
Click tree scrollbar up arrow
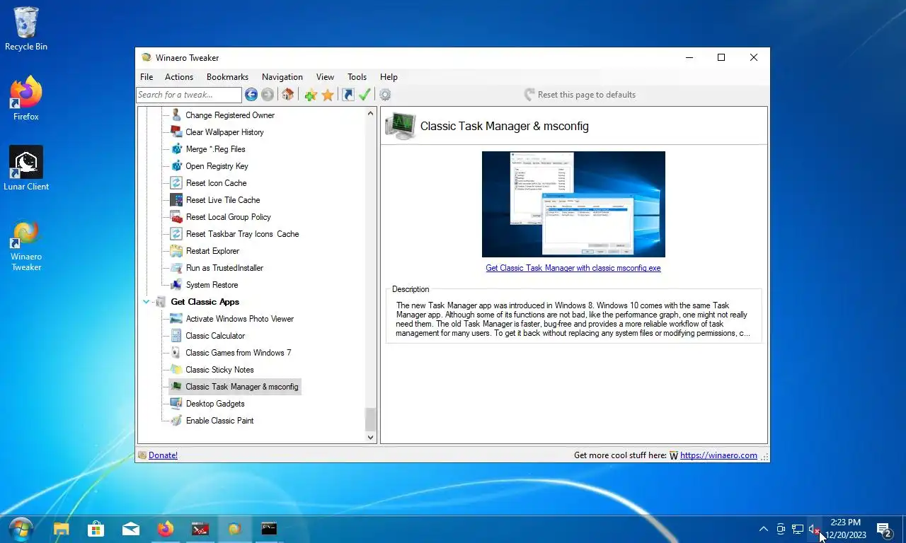coord(371,113)
